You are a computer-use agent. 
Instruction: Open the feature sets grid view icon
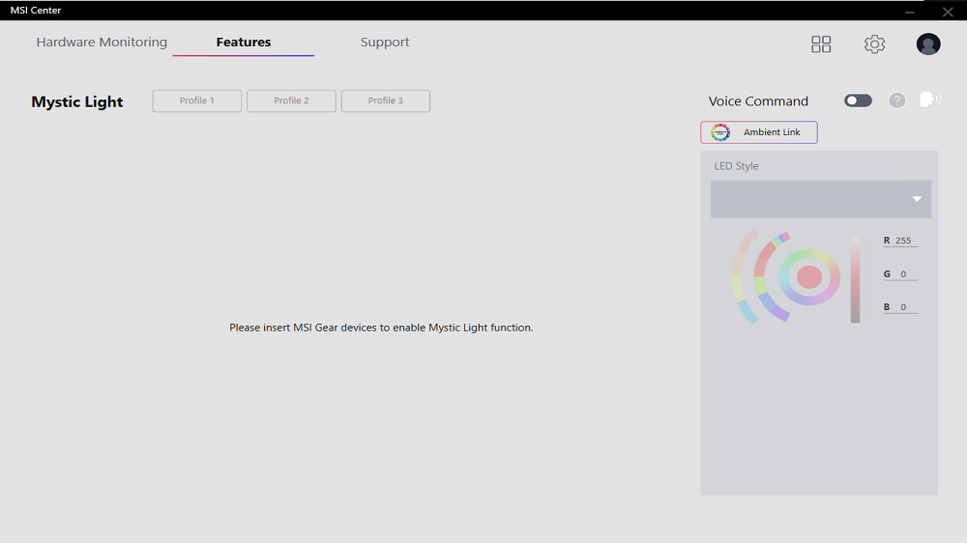click(x=821, y=43)
